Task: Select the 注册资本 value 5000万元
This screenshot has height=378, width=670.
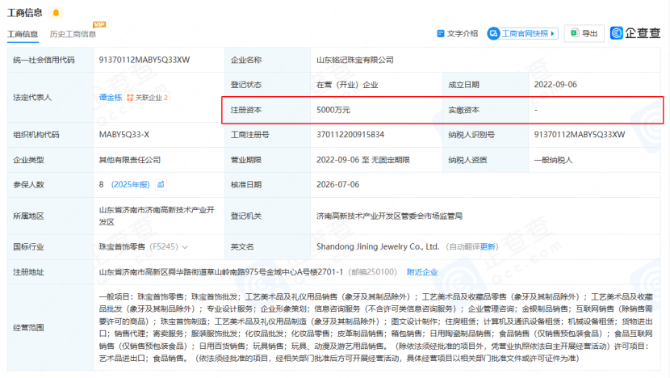Action: click(333, 110)
